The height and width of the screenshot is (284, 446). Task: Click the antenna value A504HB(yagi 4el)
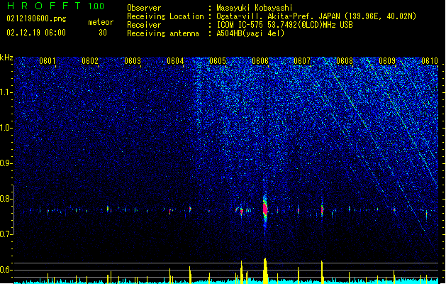[250, 33]
